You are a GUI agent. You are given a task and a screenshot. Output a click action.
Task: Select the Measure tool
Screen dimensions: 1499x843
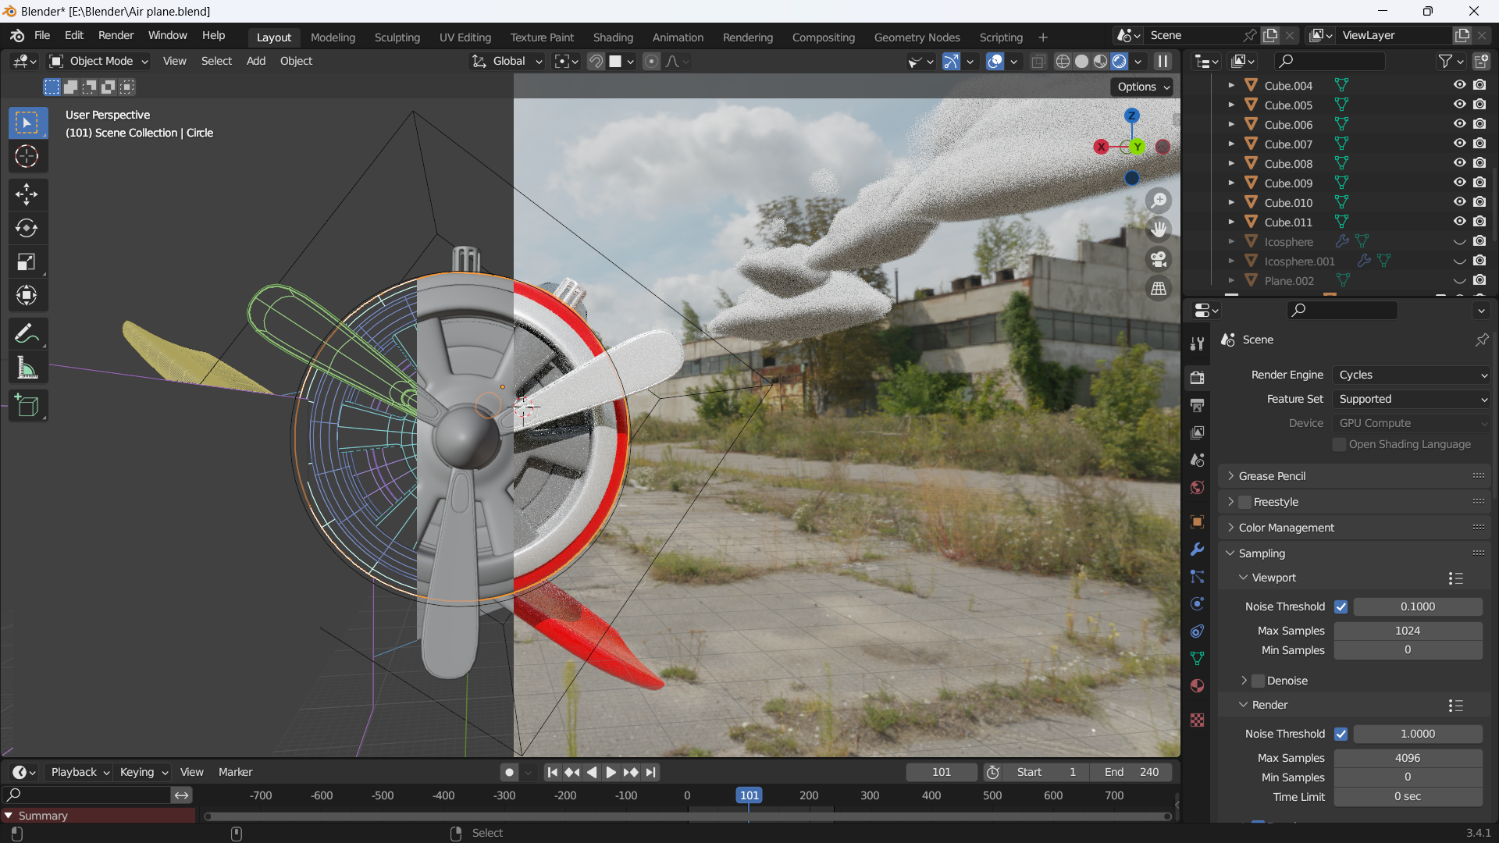tap(27, 368)
